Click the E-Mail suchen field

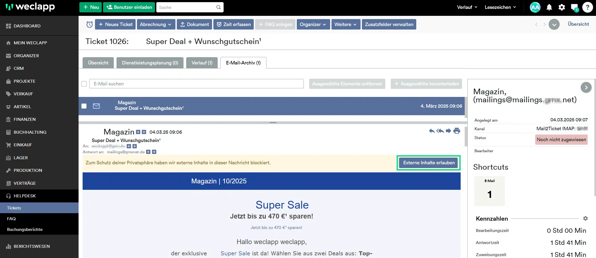196,84
